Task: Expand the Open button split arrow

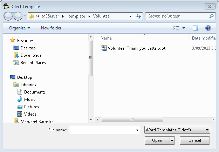Action: [x=172, y=140]
